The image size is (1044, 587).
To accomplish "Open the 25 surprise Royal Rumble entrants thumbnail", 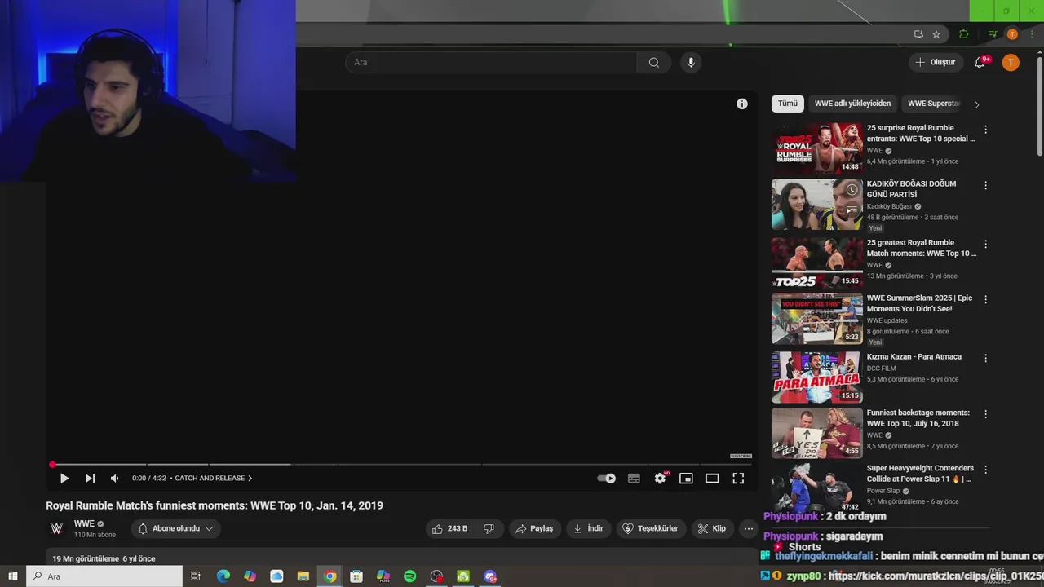I will coord(816,148).
